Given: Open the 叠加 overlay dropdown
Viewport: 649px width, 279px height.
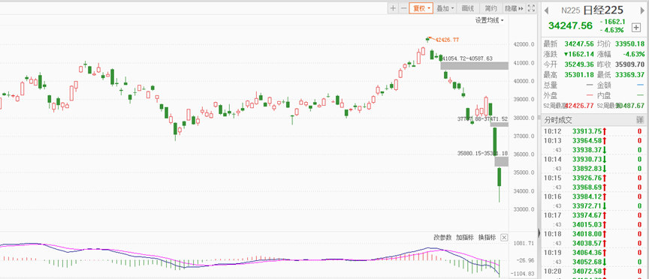Looking at the screenshot, I should click(445, 7).
